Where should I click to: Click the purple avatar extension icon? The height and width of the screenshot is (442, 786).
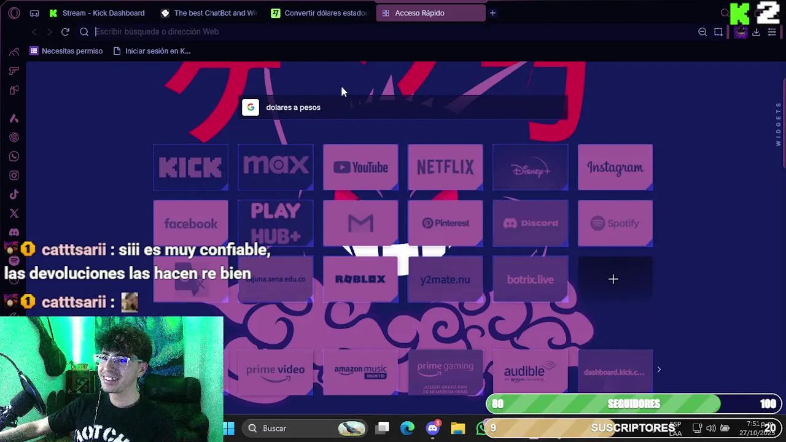(x=741, y=32)
